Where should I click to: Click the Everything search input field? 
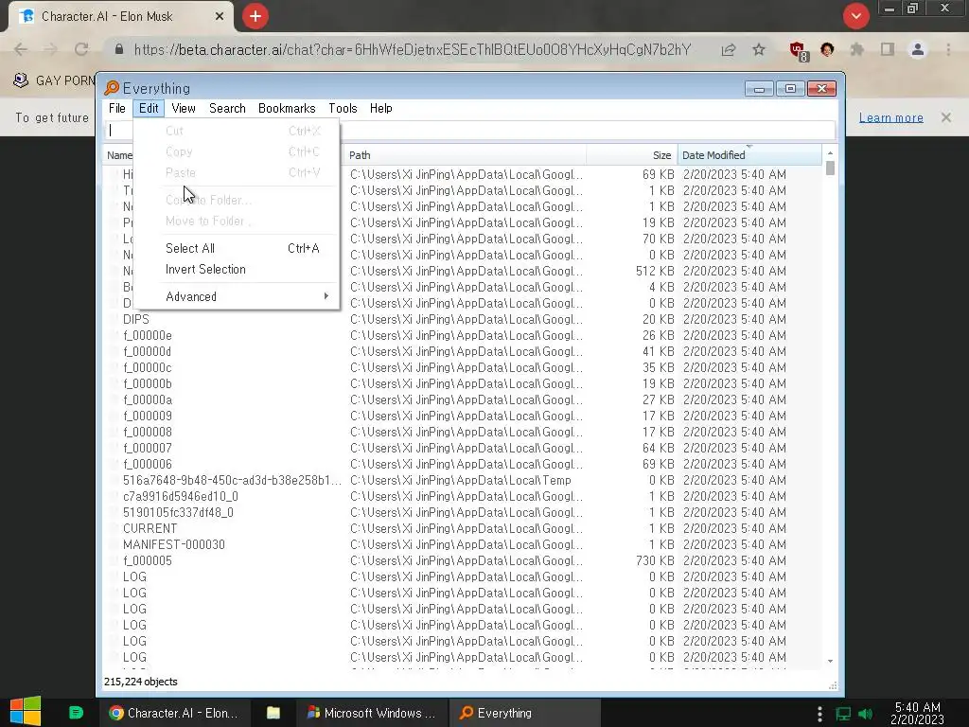469,131
